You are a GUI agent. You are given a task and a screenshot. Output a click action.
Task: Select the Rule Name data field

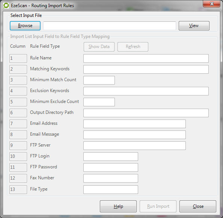[146, 58]
